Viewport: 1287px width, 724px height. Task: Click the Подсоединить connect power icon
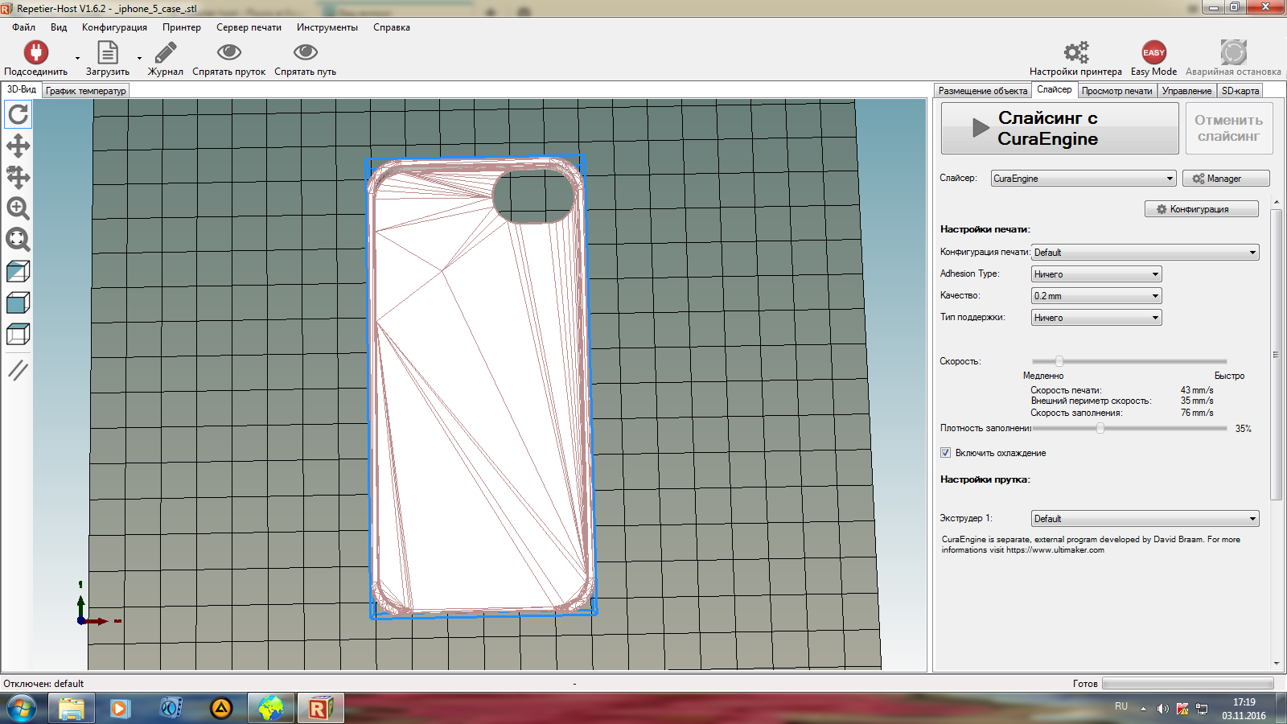coord(35,53)
